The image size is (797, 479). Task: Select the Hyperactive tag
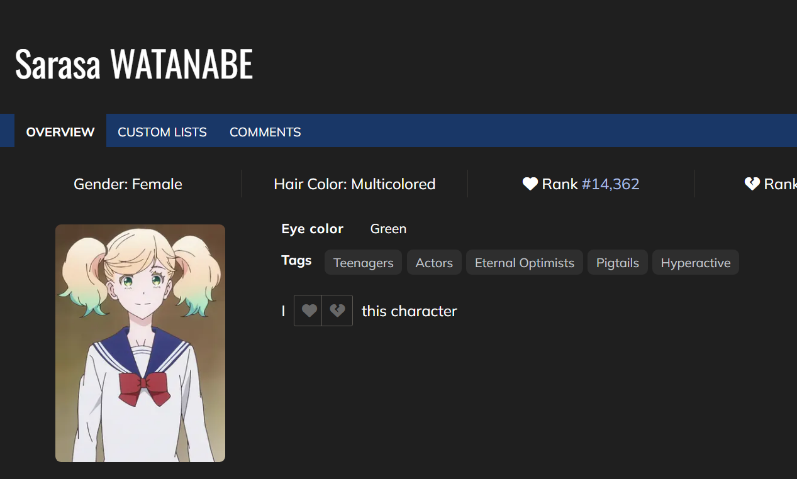(x=696, y=263)
